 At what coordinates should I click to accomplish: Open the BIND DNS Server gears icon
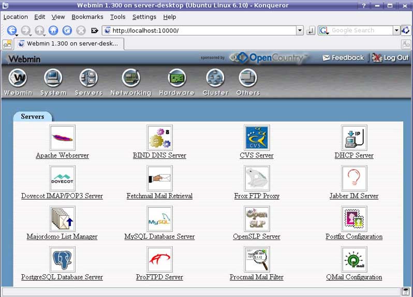point(159,138)
